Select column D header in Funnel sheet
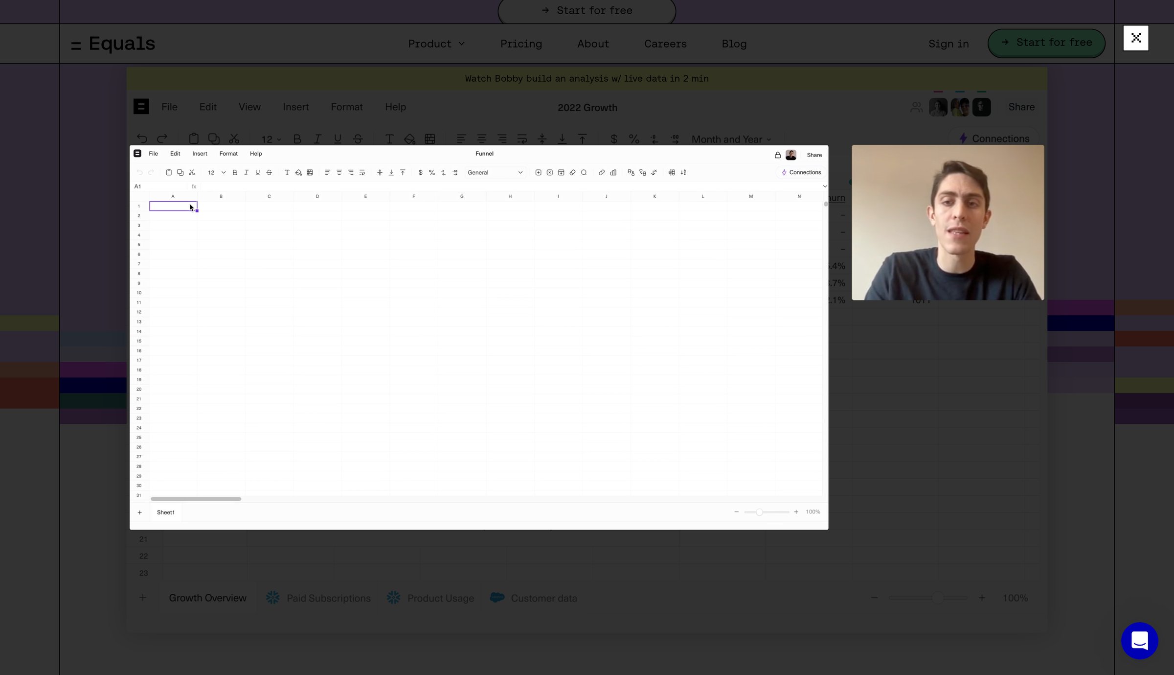This screenshot has width=1174, height=675. pyautogui.click(x=317, y=196)
